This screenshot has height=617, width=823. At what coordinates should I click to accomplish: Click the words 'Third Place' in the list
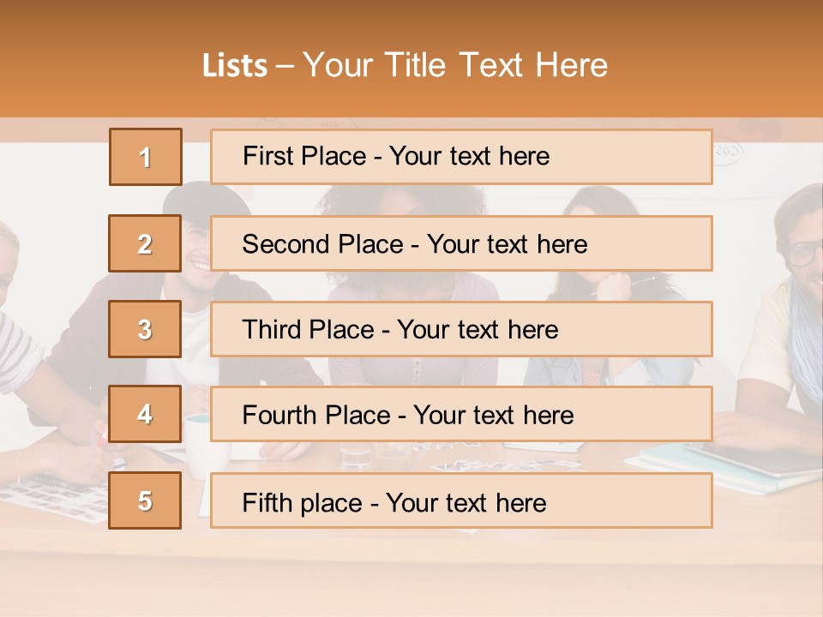pyautogui.click(x=308, y=329)
